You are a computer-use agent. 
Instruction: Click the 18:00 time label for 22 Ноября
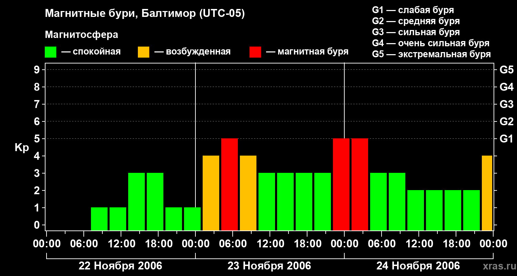point(158,244)
